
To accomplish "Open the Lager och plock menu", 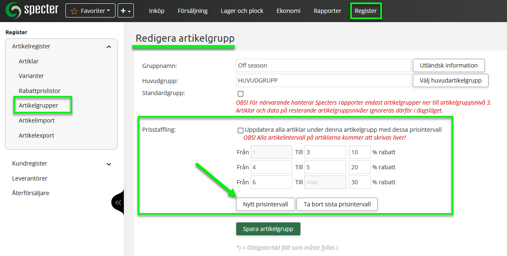I will pos(242,11).
